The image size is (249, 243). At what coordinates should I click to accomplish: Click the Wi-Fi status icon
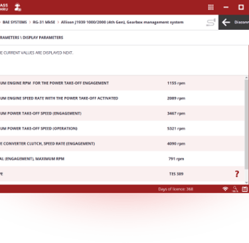(225, 189)
